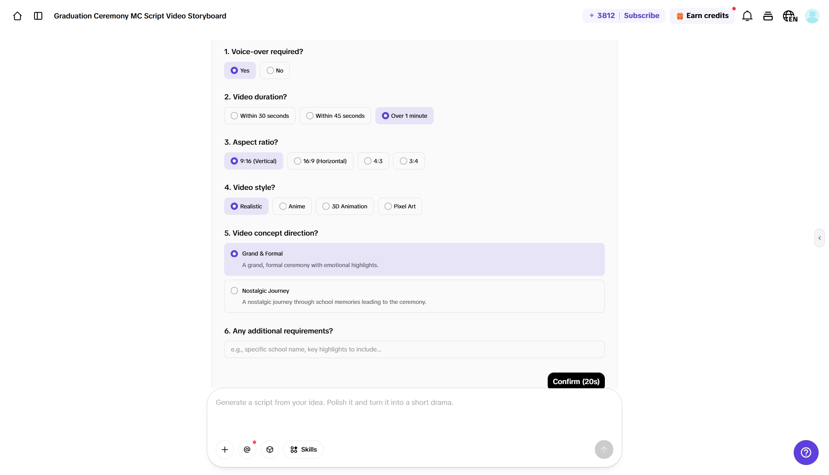The width and height of the screenshot is (829, 475).
Task: Open the cube asset icon
Action: coord(270,449)
